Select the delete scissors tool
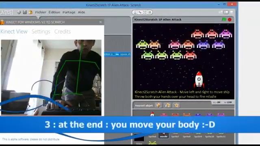 pos(140,13)
